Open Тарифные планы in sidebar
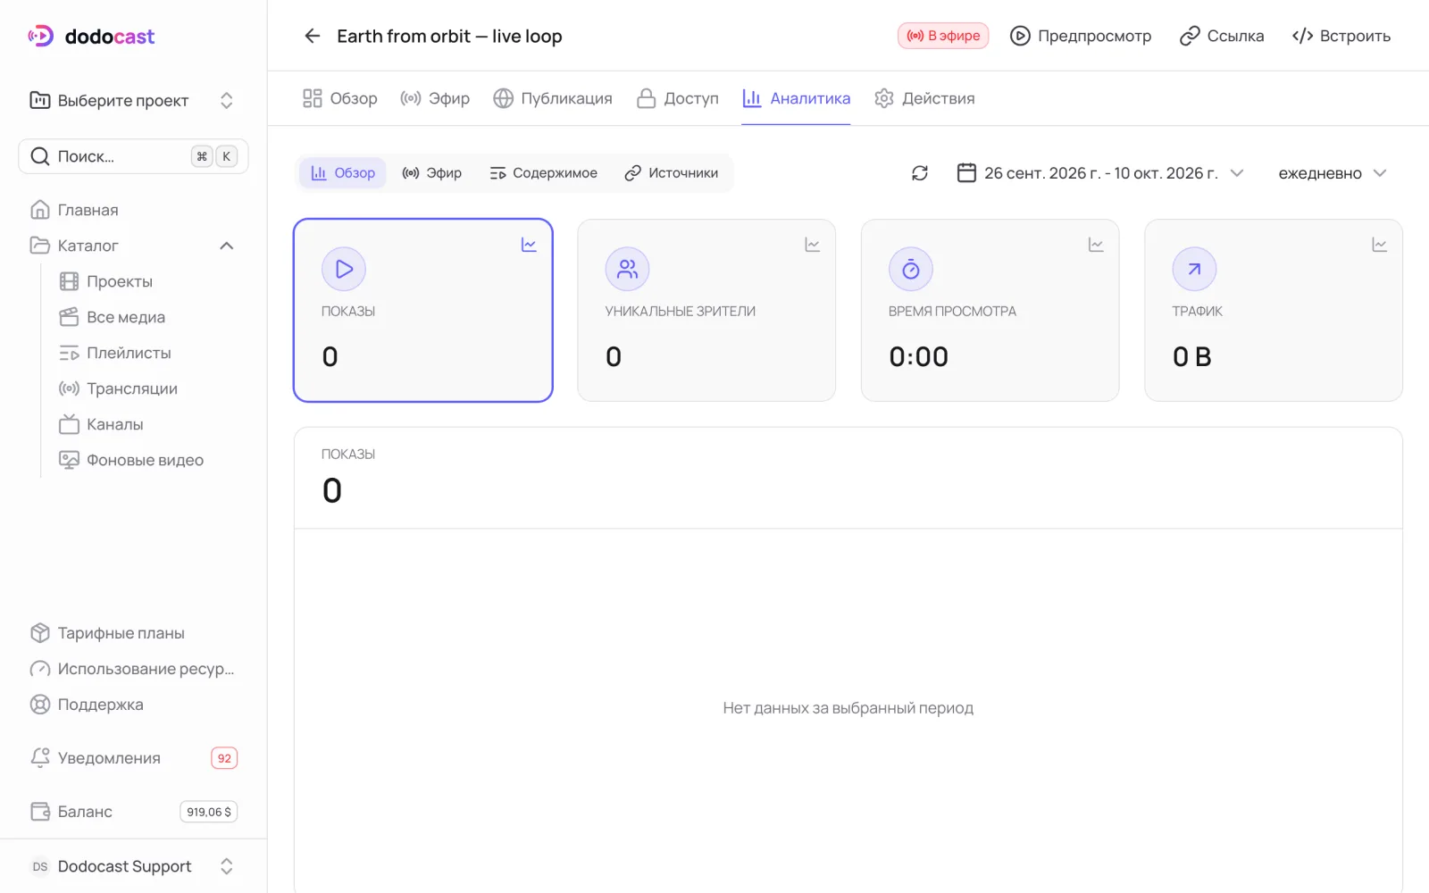Screen dimensions: 1429x893 tap(133, 633)
